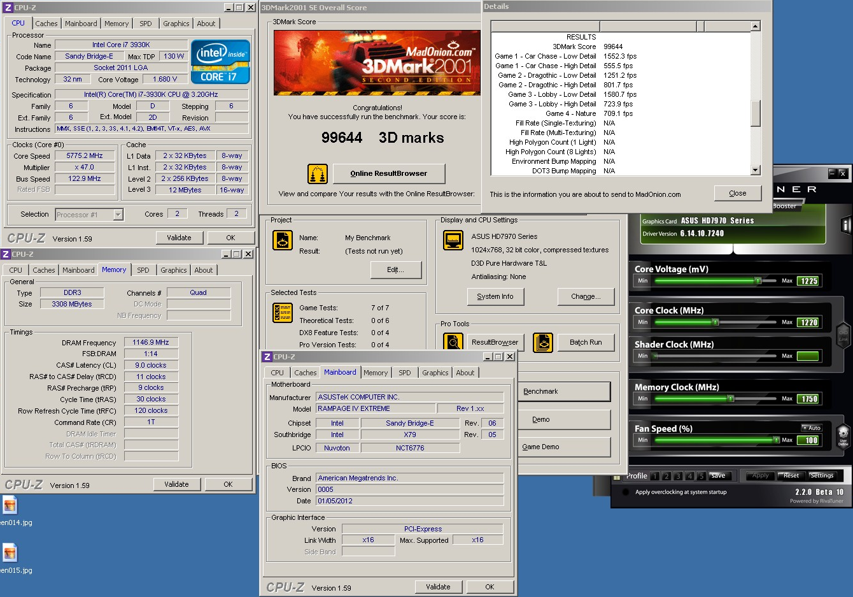Open SPD tab in top CPU-Z window
The width and height of the screenshot is (853, 597).
(146, 24)
